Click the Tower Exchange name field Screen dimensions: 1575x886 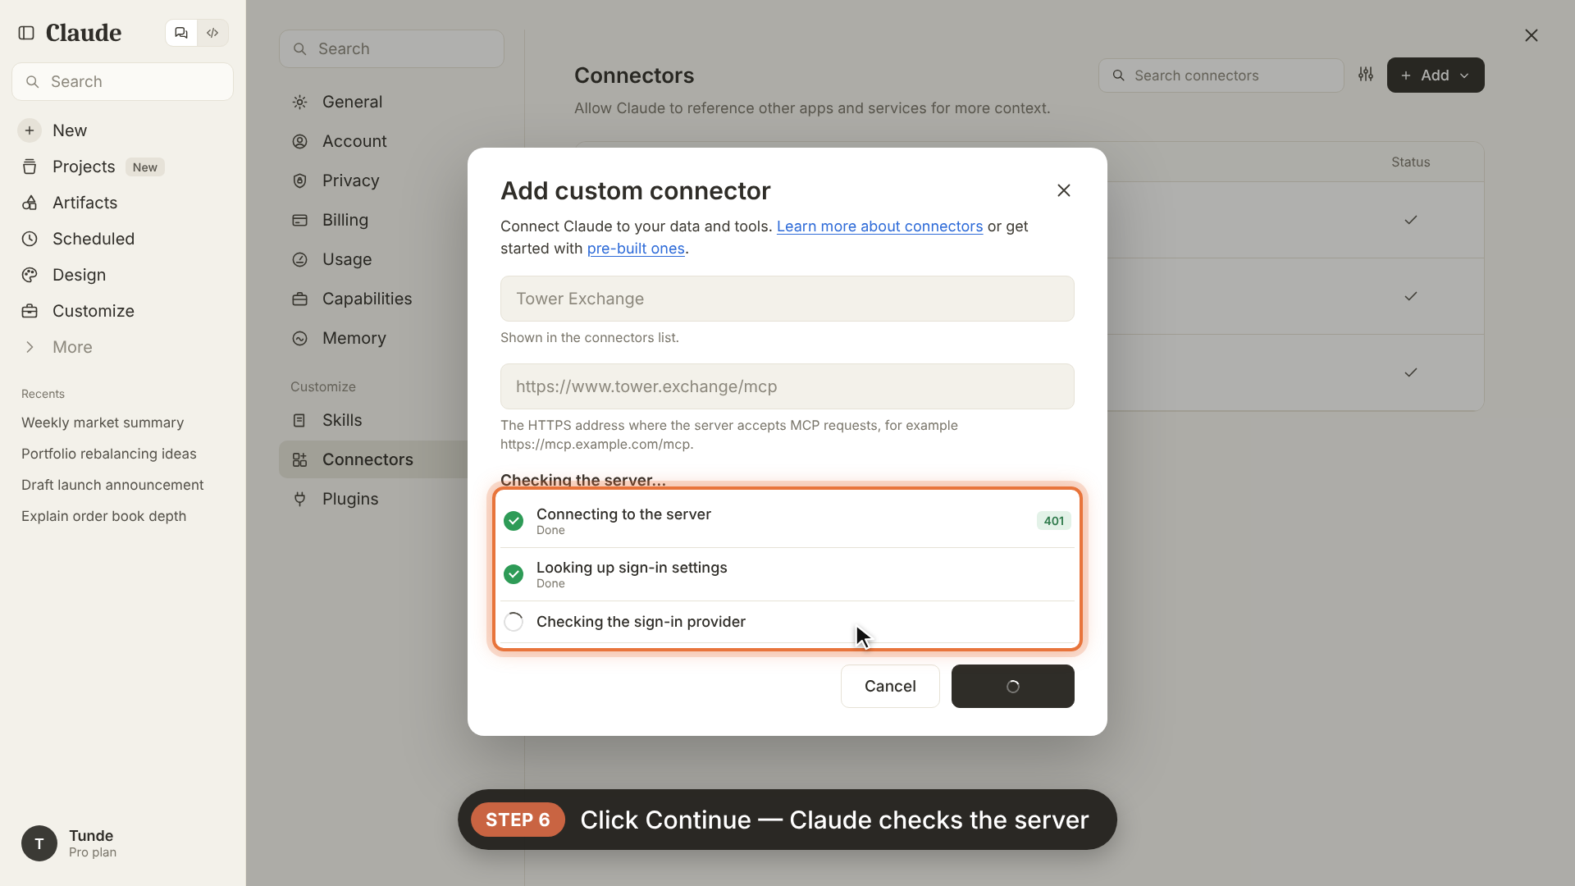pyautogui.click(x=787, y=299)
